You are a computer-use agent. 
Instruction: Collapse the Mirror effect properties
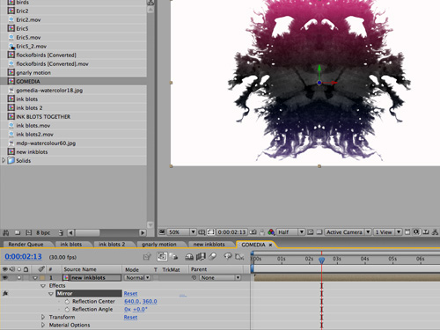click(x=51, y=294)
